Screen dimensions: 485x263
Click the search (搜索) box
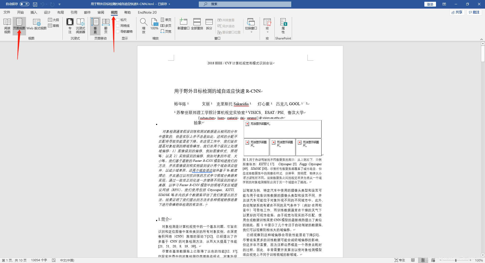(x=245, y=4)
